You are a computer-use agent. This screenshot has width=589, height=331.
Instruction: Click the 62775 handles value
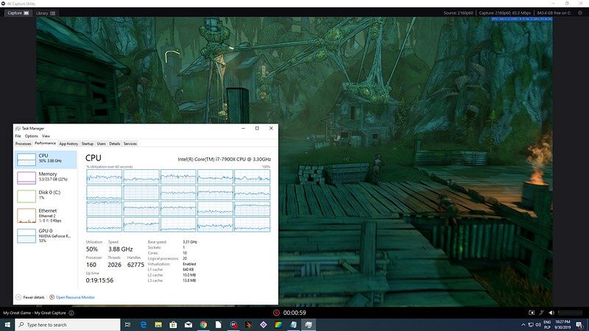coord(135,265)
